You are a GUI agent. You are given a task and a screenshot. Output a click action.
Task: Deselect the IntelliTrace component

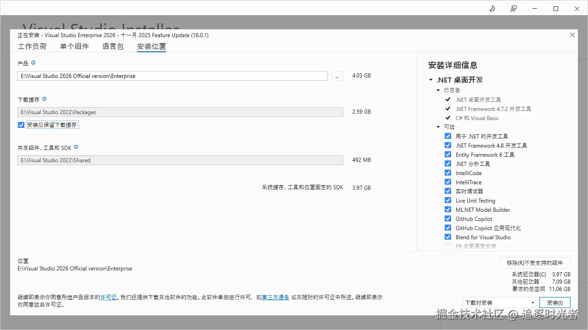[448, 182]
